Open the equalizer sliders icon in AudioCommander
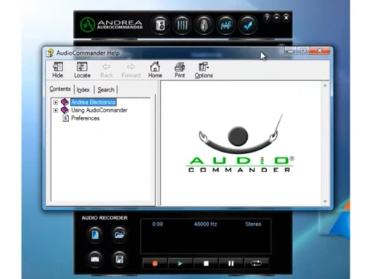The height and width of the screenshot is (279, 372). pyautogui.click(x=182, y=25)
